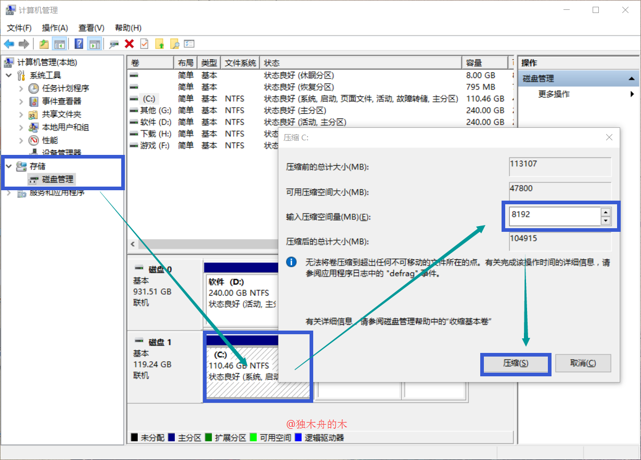
Task: Click the Back navigation arrow in the toolbar
Action: click(x=9, y=44)
